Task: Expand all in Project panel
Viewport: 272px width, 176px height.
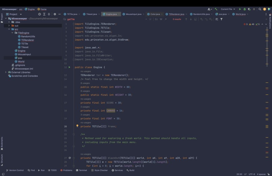Action: (x=44, y=14)
